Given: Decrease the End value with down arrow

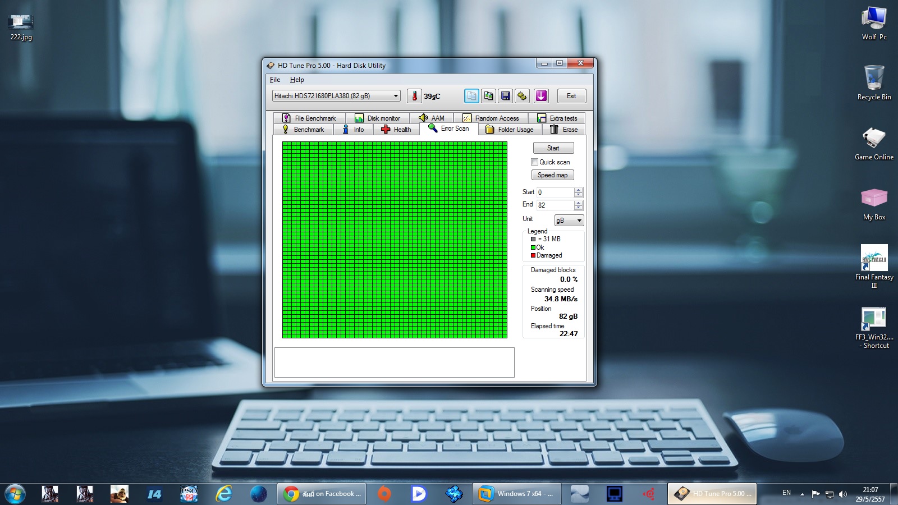Looking at the screenshot, I should [x=579, y=208].
